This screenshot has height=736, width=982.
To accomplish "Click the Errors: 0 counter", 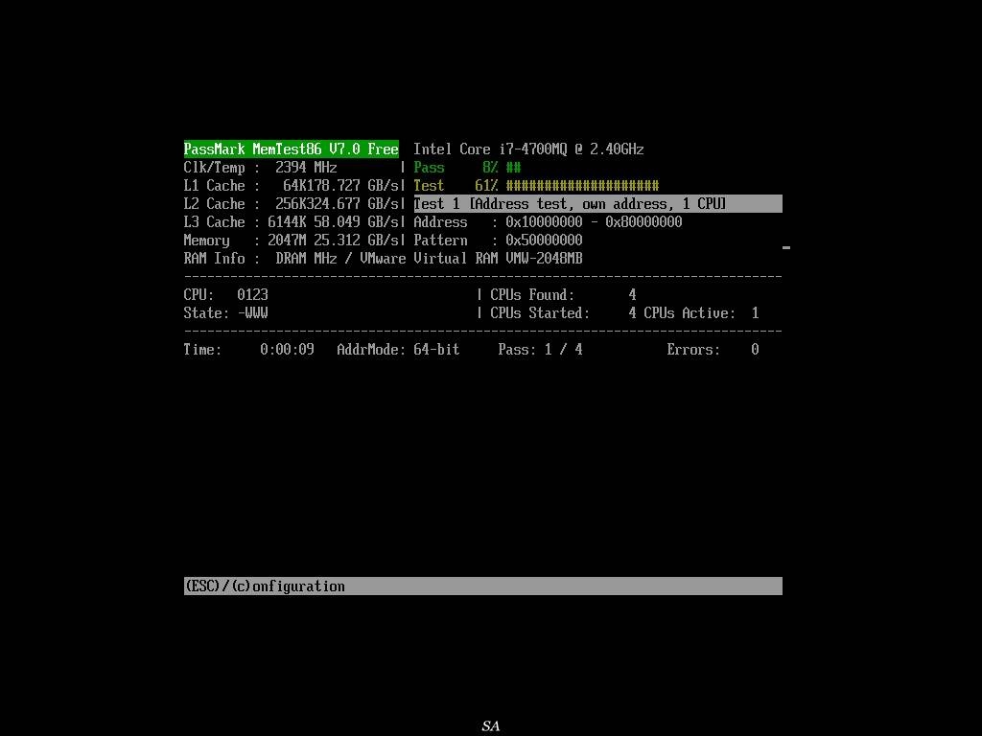I will click(713, 349).
